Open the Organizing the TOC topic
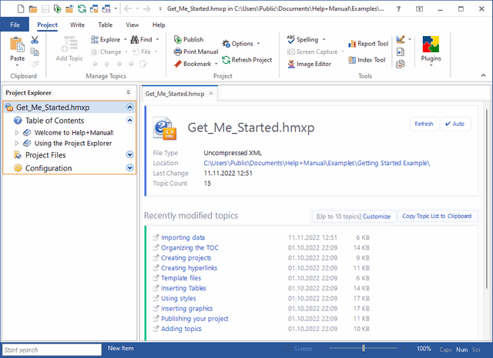Viewport: 493px width, 358px height. coord(189,247)
